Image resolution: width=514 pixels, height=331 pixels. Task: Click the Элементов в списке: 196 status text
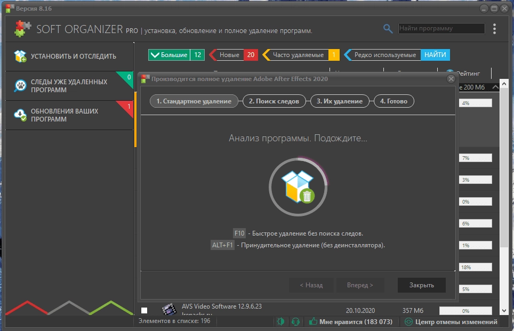(174, 321)
